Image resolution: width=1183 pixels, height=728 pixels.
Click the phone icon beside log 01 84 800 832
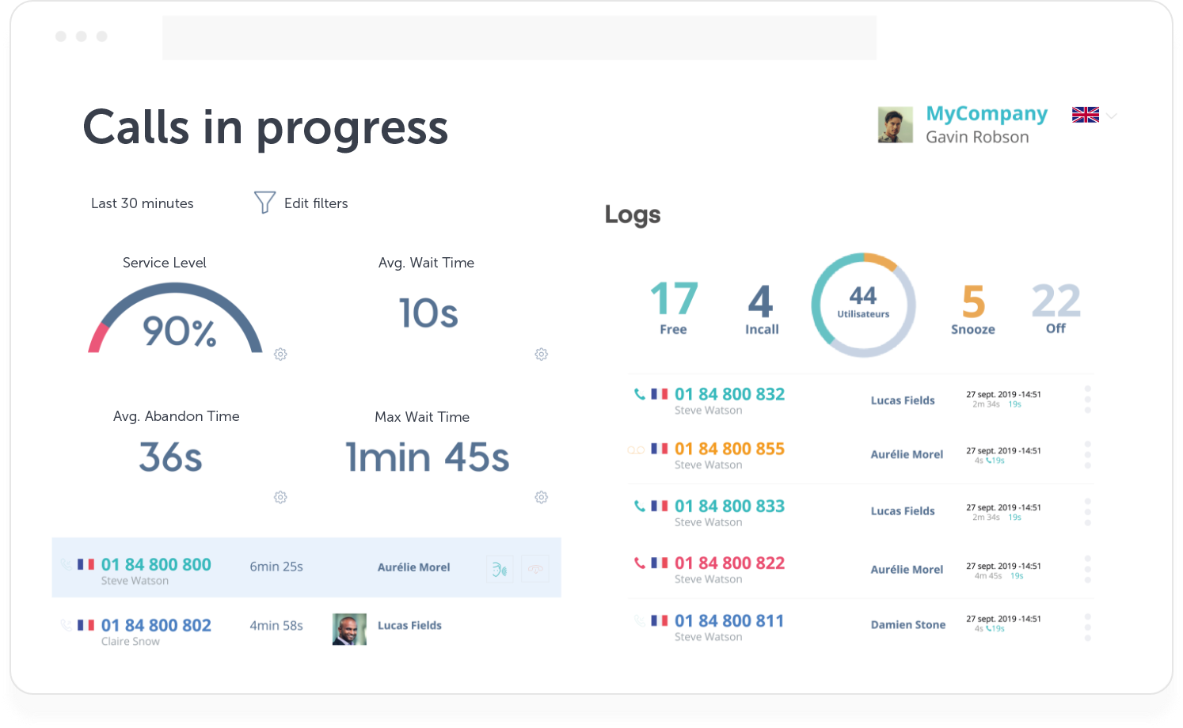[639, 394]
